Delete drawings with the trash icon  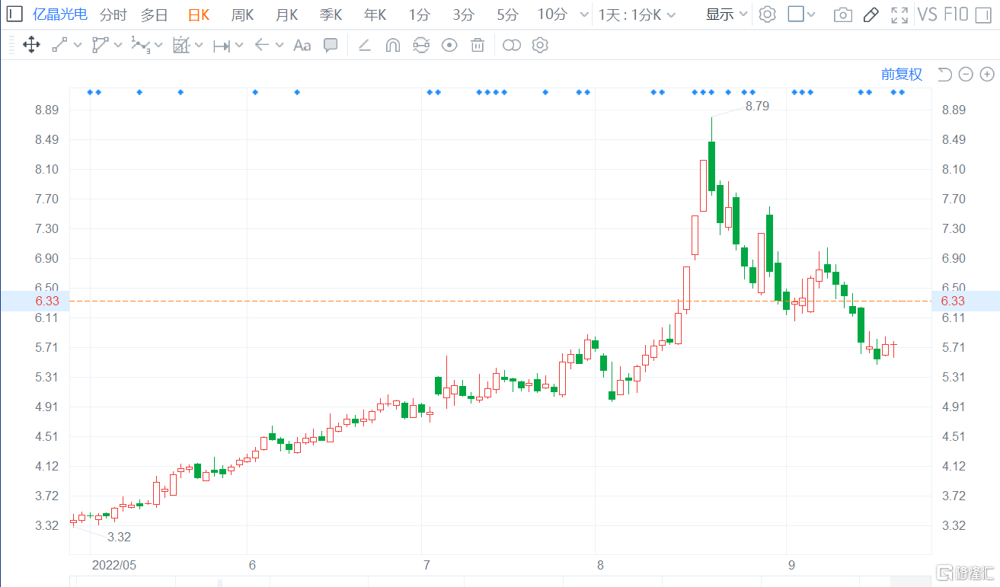478,46
